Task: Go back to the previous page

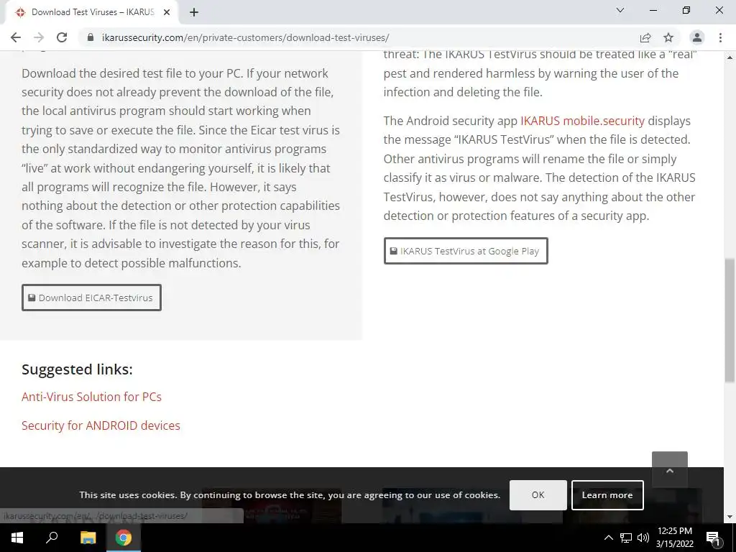Action: point(16,37)
